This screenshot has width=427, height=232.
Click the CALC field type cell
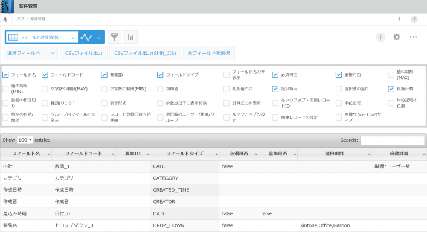pos(185,166)
